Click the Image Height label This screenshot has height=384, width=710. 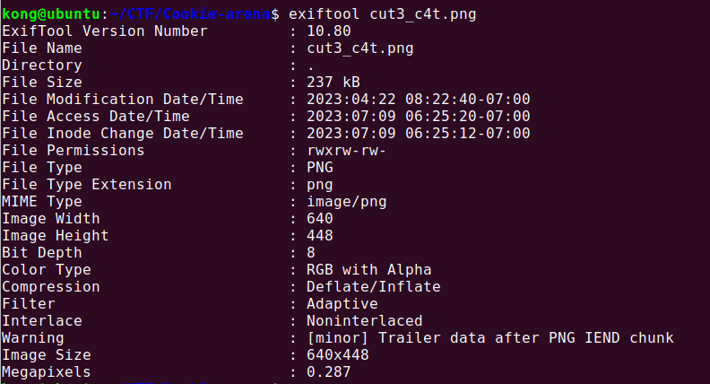pyautogui.click(x=56, y=236)
